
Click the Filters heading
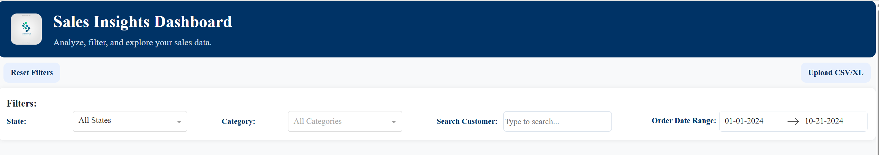[22, 103]
